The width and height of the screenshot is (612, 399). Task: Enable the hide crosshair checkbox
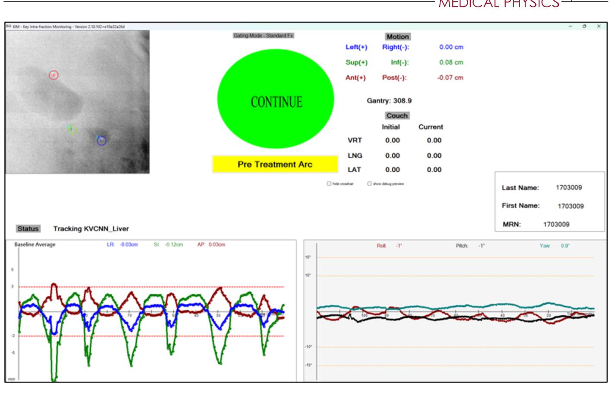coord(329,184)
